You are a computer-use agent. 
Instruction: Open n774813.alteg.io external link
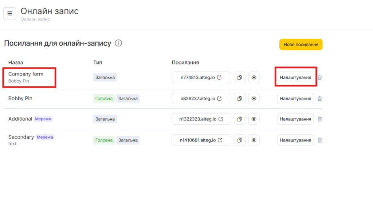[x=201, y=78]
